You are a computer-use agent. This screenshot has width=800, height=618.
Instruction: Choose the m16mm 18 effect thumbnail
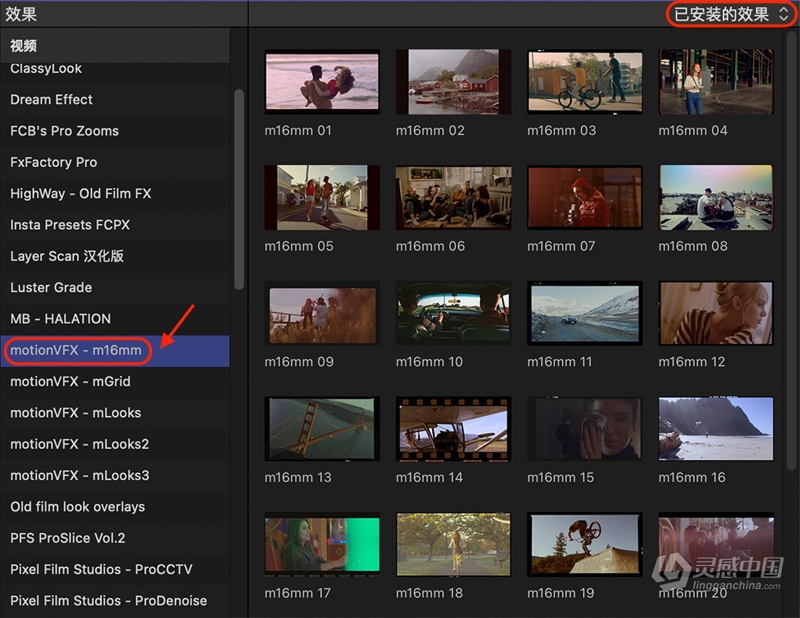453,544
